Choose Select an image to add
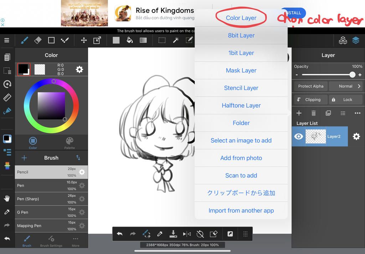 [x=241, y=141]
